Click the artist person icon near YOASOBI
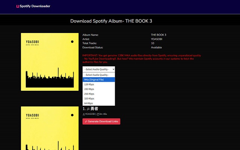240x150 pixels. pyautogui.click(x=84, y=114)
